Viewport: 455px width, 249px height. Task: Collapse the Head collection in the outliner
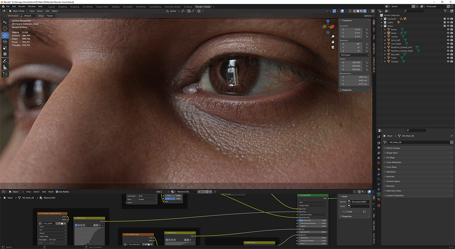[x=382, y=26]
